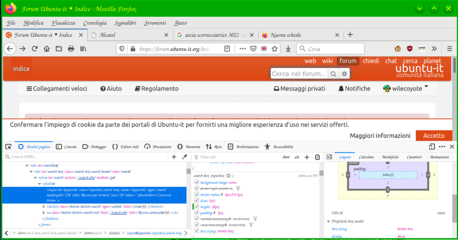Add a new CSS rule with plus icon

click(306, 157)
